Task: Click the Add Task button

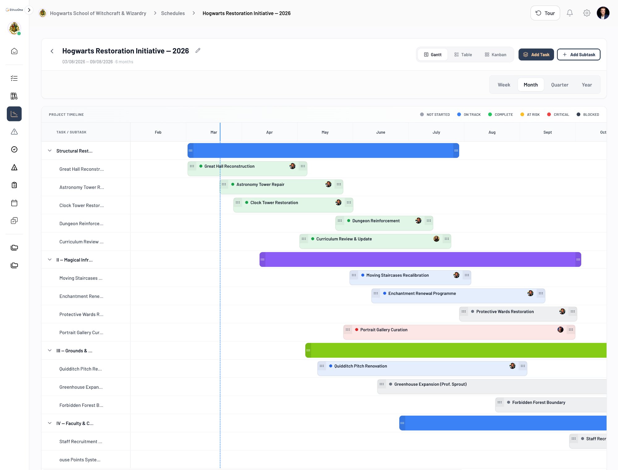Action: tap(536, 55)
